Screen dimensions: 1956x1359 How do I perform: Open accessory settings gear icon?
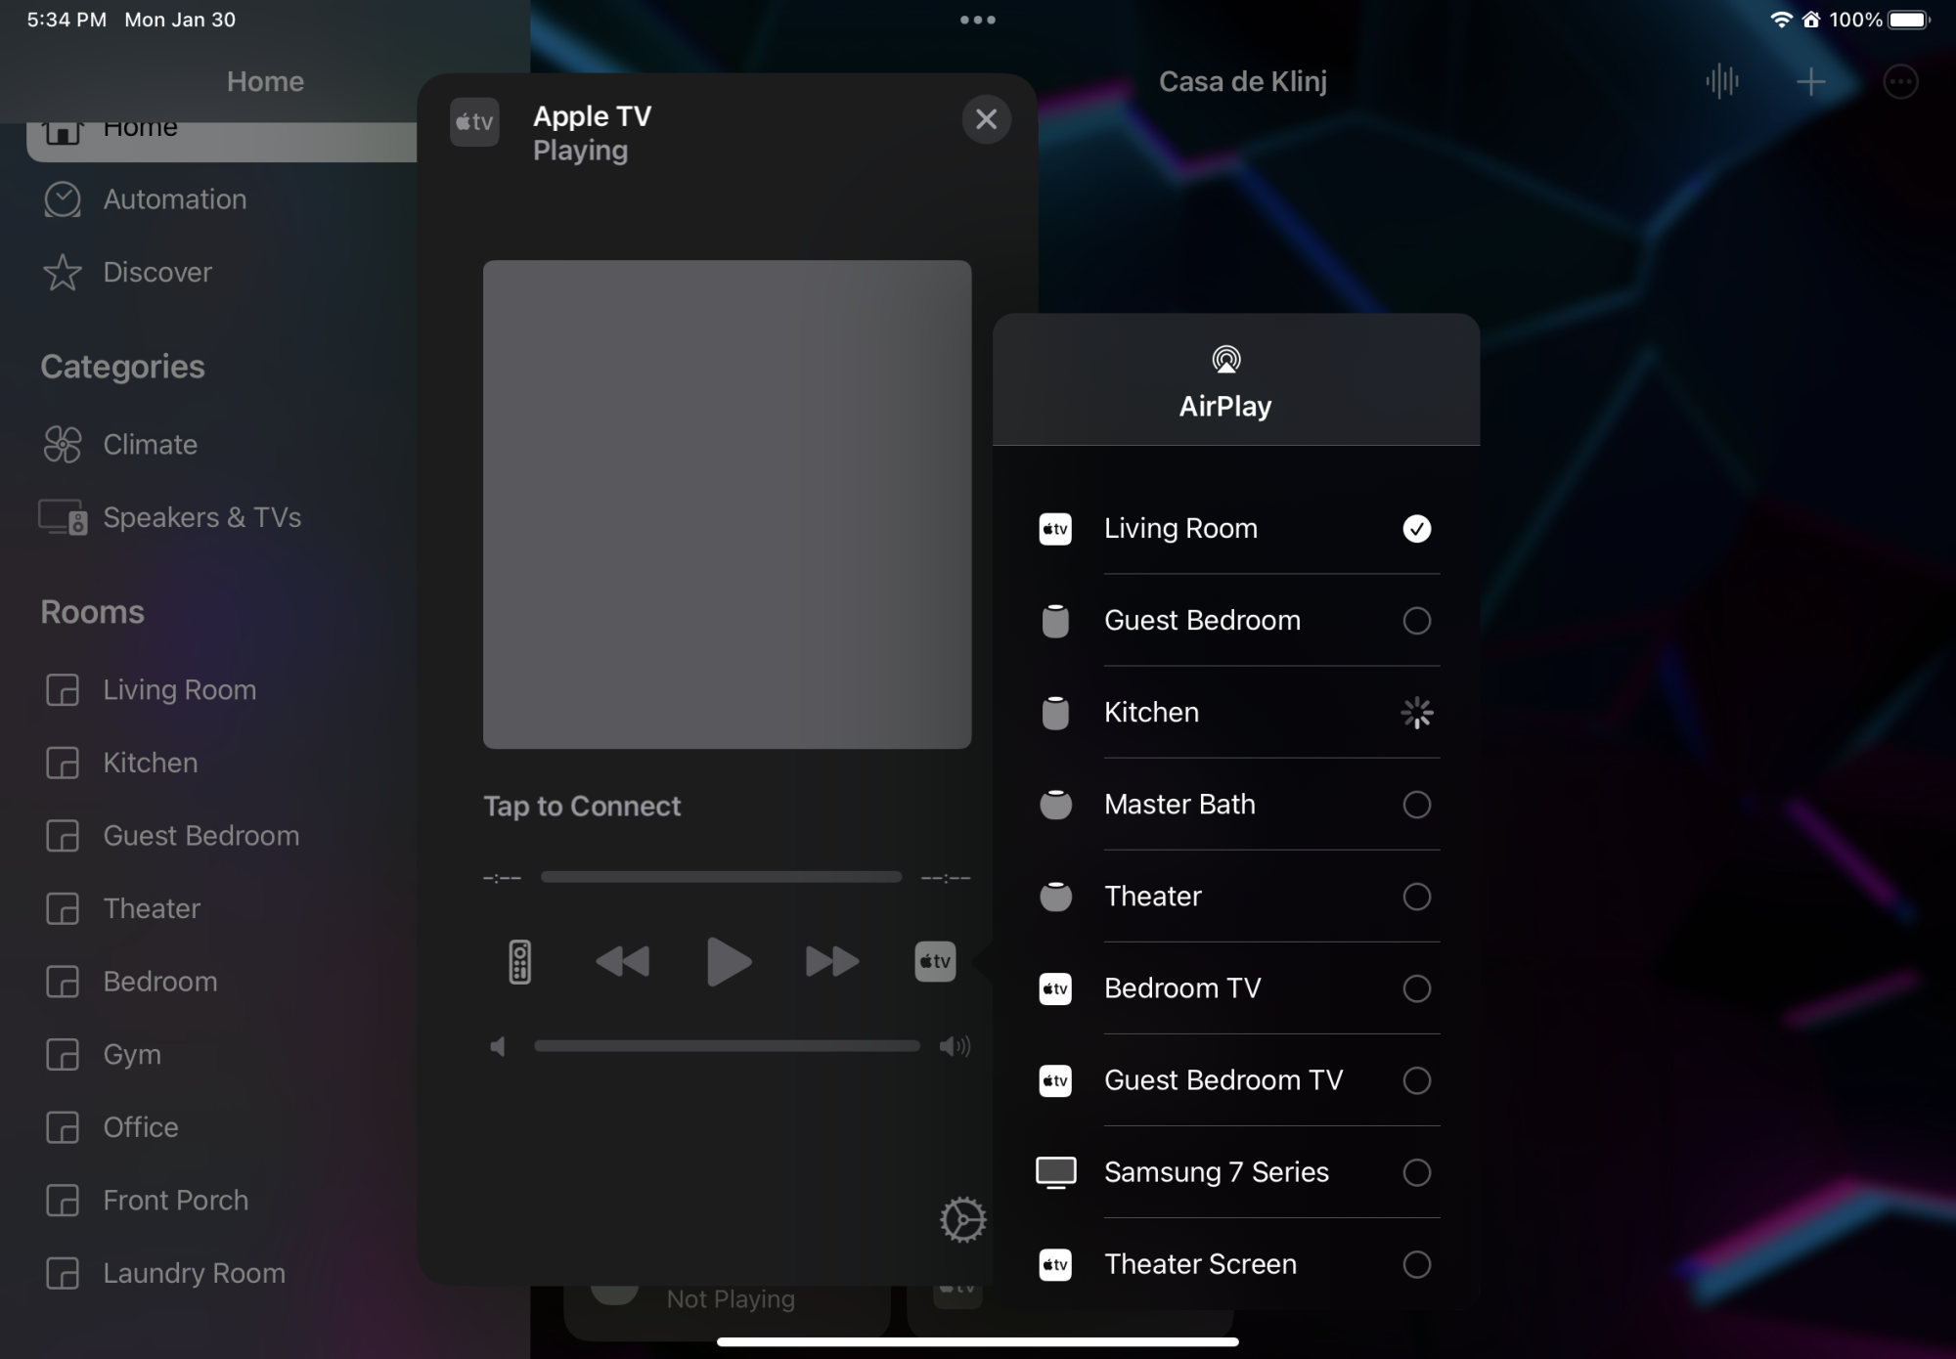[x=962, y=1219]
